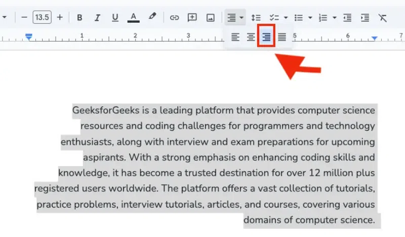
Task: Insert a link with the link icon
Action: click(174, 18)
